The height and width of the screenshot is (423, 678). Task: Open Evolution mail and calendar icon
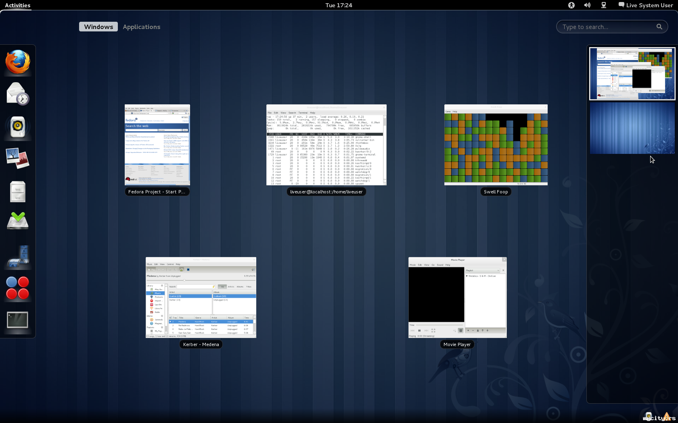click(18, 93)
